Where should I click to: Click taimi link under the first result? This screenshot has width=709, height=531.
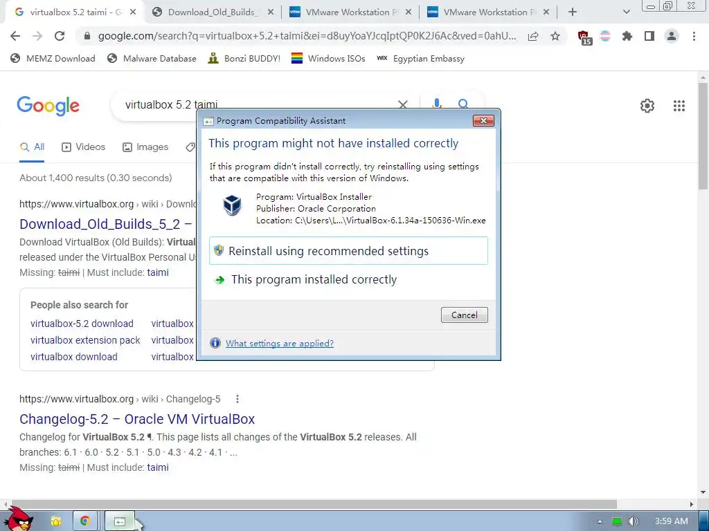tap(158, 272)
